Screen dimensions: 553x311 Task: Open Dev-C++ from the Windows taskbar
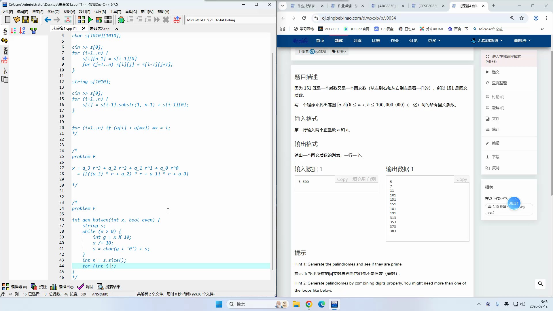pos(334,304)
